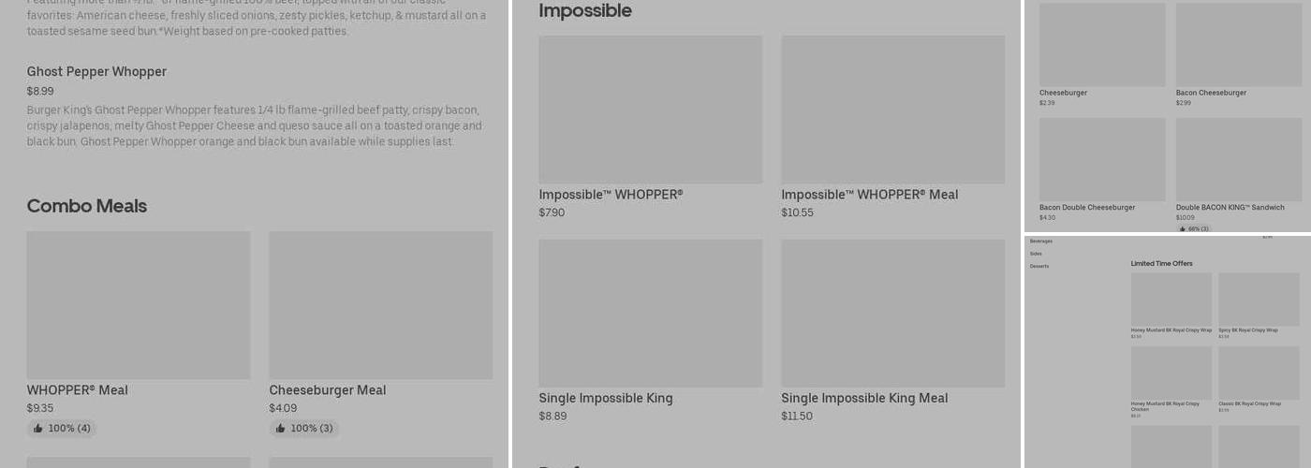The height and width of the screenshot is (468, 1311).
Task: Click the thumbs-up icon under WHOPPER Meal
Action: (x=38, y=429)
